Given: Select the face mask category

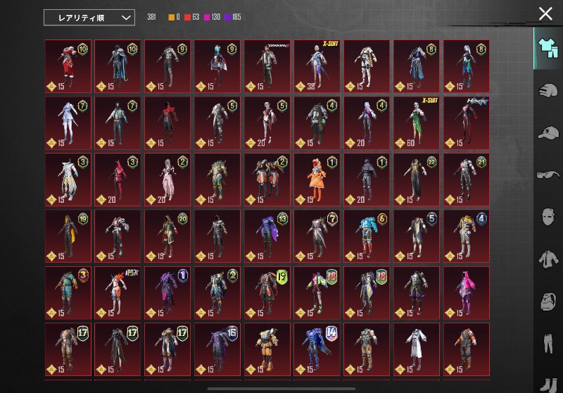Looking at the screenshot, I should pos(548,217).
